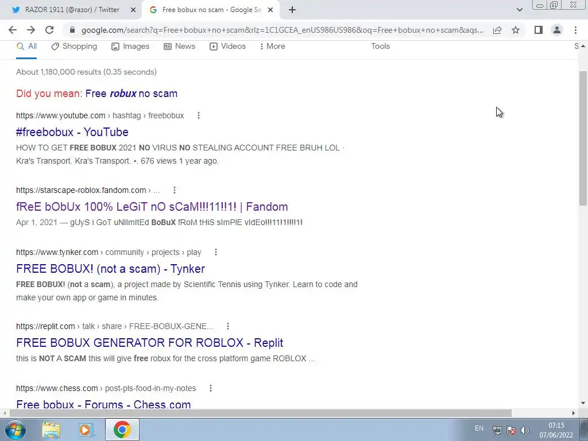Open the volume speaker tray icon
Screen dimensions: 588x441
click(x=525, y=430)
